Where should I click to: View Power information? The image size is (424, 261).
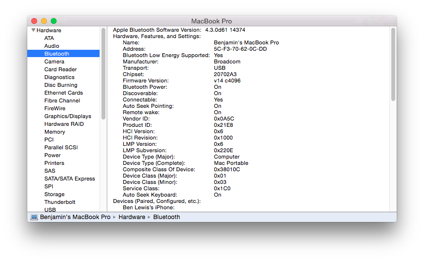pos(53,155)
